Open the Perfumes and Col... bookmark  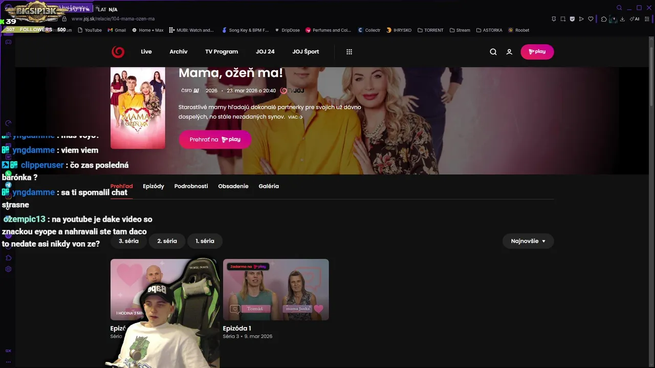click(x=329, y=30)
